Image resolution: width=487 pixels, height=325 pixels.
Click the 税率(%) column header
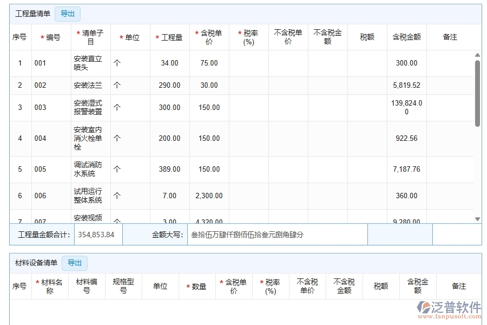[250, 36]
